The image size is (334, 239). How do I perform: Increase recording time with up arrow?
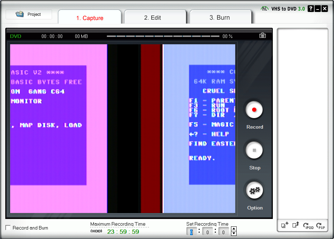[x=234, y=229]
